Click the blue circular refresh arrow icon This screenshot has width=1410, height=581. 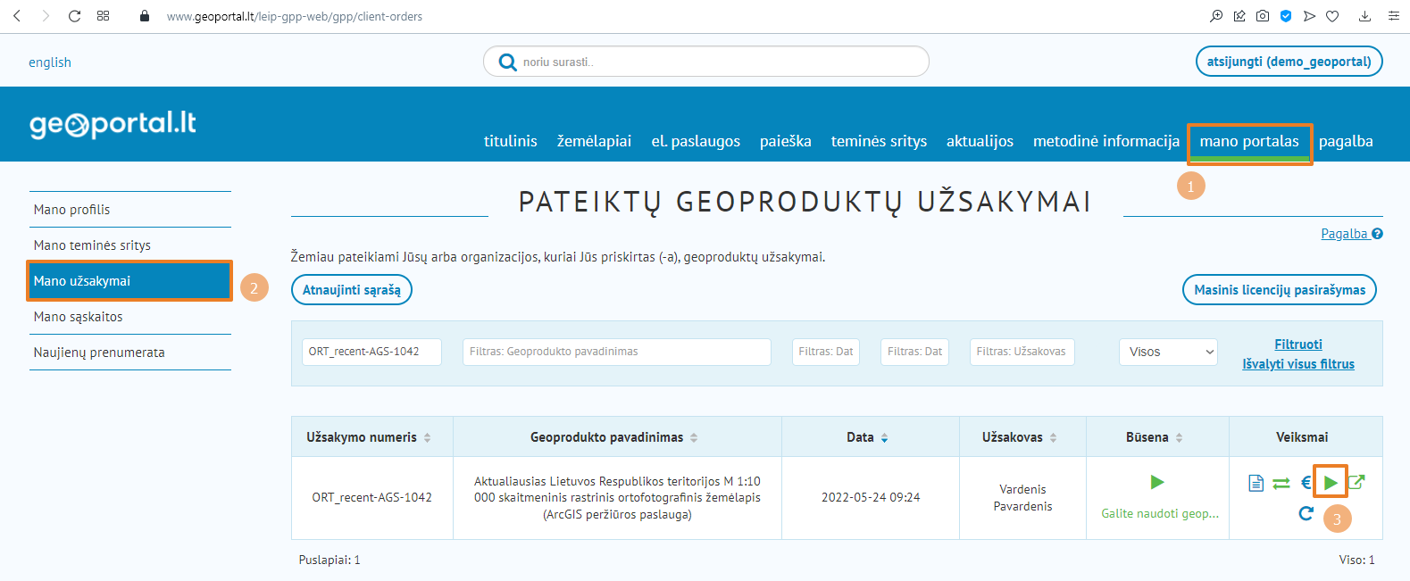pos(1306,513)
